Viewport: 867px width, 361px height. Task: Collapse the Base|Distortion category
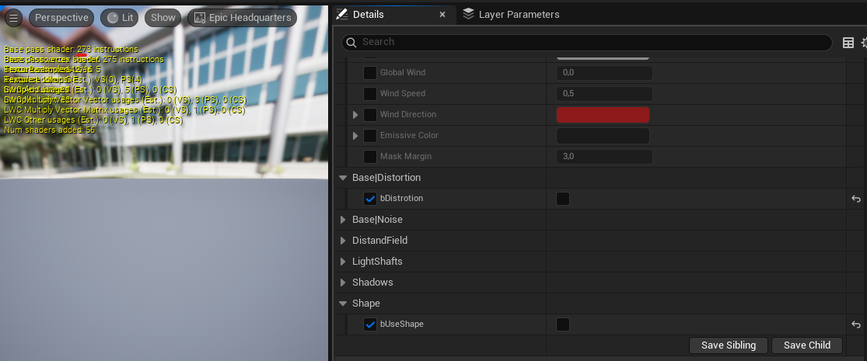(344, 178)
